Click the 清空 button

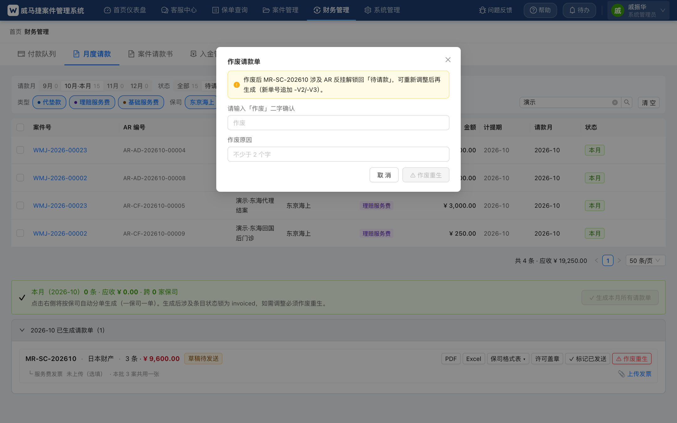tap(649, 102)
